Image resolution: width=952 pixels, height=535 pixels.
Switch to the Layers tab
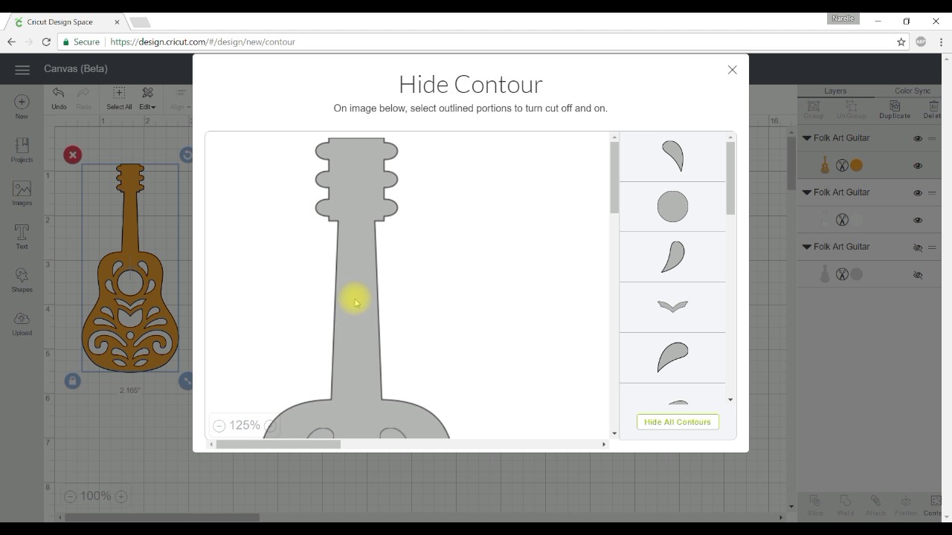(x=835, y=91)
